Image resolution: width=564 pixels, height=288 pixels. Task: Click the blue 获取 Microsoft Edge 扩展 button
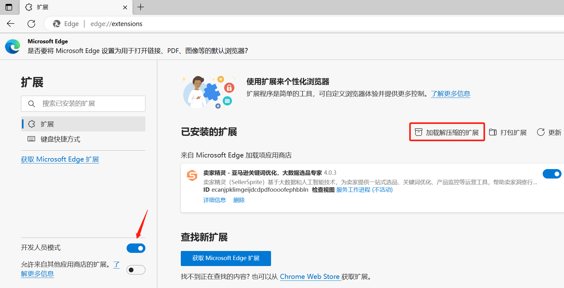click(226, 258)
